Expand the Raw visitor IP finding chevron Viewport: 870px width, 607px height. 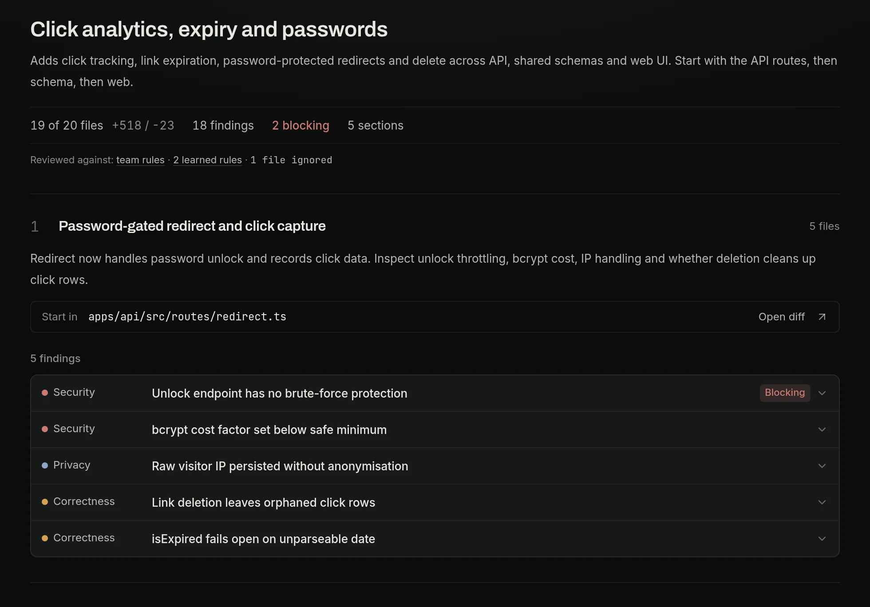click(x=822, y=466)
